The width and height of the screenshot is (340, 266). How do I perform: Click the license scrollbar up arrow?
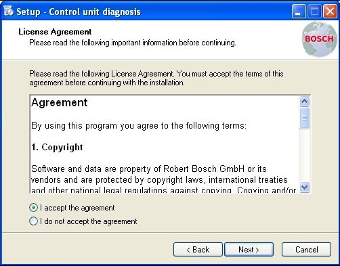tap(305, 102)
